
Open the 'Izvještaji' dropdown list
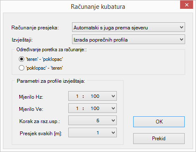click(x=129, y=39)
